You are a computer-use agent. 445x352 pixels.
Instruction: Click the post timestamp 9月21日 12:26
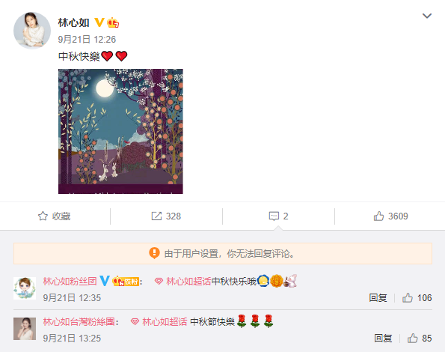[87, 39]
